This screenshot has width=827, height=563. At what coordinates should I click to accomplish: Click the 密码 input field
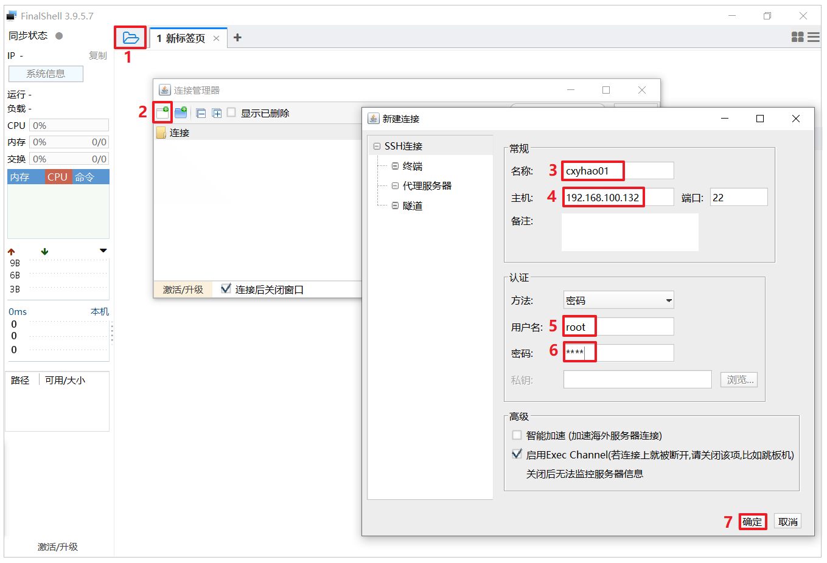click(x=618, y=353)
